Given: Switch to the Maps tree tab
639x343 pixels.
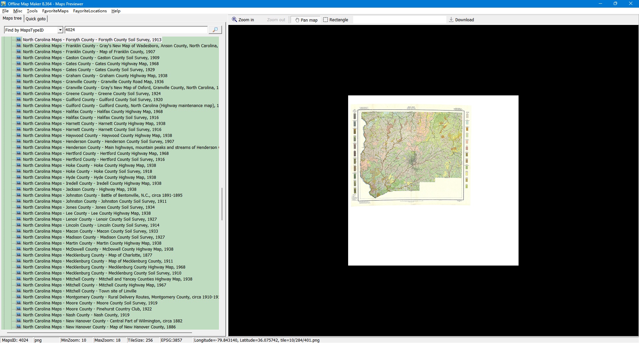Looking at the screenshot, I should click(12, 19).
